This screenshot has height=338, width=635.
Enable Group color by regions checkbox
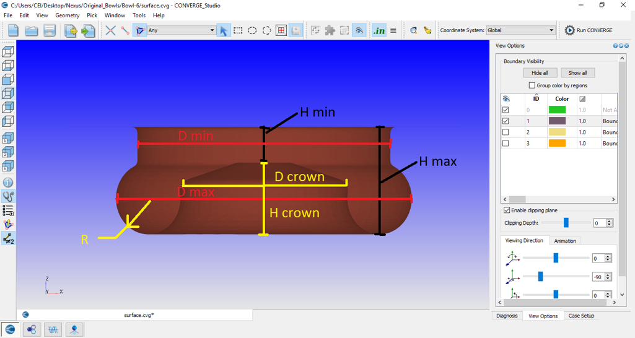(x=532, y=85)
